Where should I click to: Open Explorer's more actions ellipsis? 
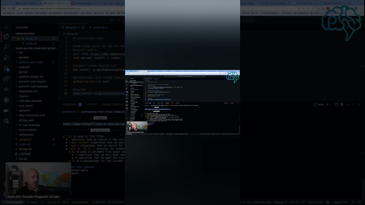pyautogui.click(x=142, y=79)
